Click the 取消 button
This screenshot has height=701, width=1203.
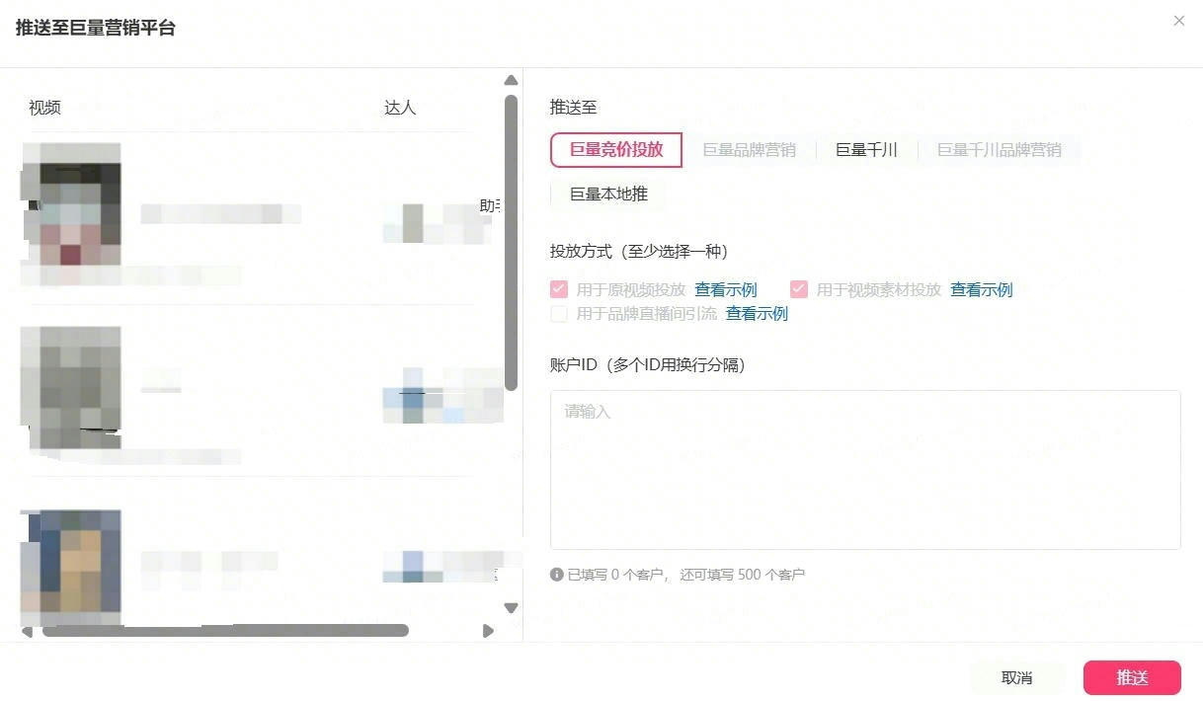pyautogui.click(x=1016, y=677)
